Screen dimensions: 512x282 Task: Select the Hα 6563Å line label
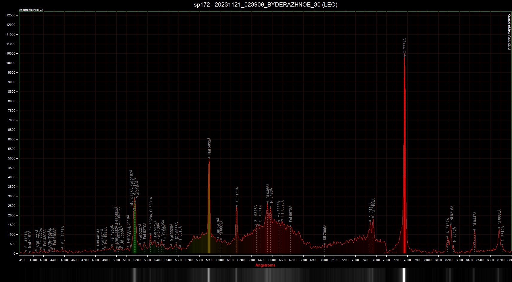pos(278,209)
